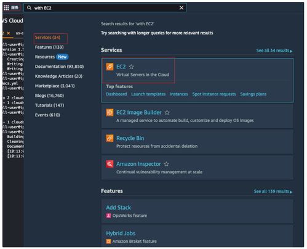Click the OpsWorks feature icon
This screenshot has width=307, height=249.
(x=108, y=216)
